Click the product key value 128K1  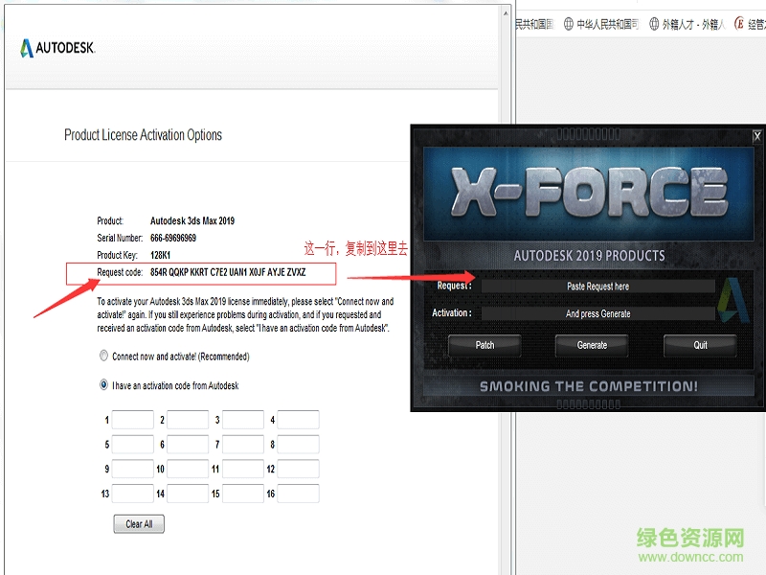click(x=160, y=255)
